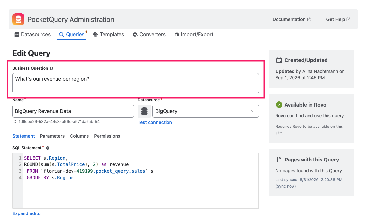Open the Documentation link

(x=292, y=19)
